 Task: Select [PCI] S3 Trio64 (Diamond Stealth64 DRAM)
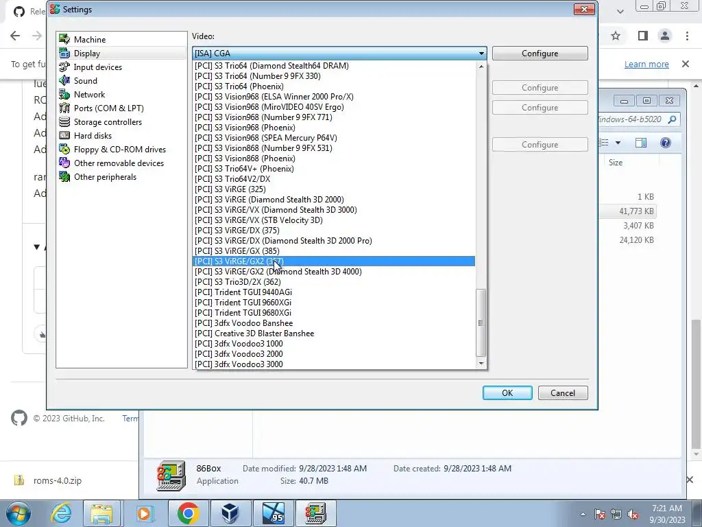click(334, 66)
